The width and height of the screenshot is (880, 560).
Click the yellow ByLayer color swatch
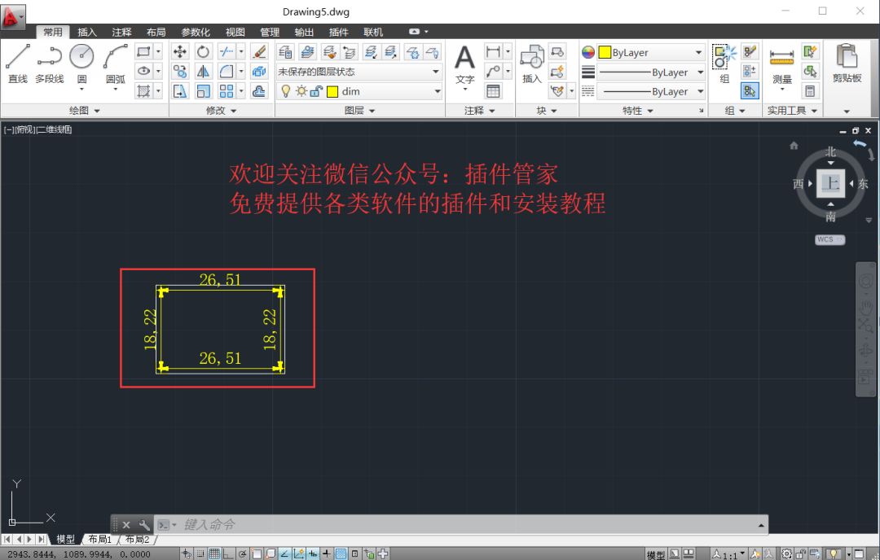(605, 52)
